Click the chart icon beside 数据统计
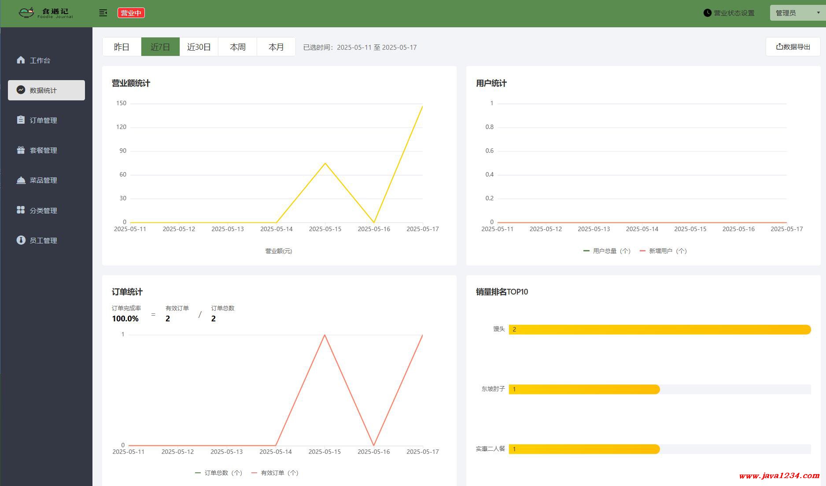This screenshot has height=486, width=826. 21,90
